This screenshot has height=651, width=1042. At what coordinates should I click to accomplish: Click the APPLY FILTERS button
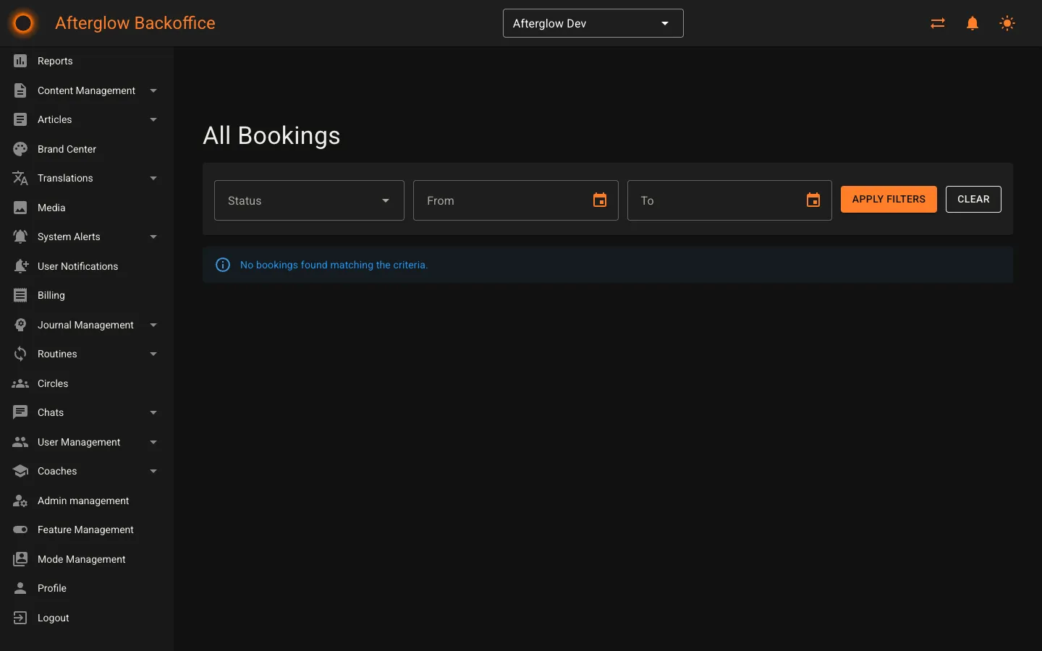tap(889, 199)
